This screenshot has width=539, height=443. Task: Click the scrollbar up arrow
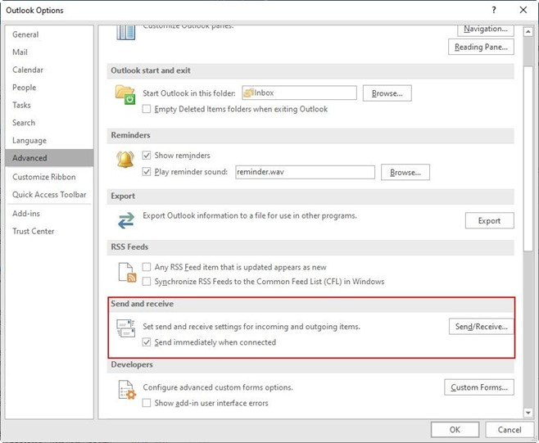click(x=528, y=32)
